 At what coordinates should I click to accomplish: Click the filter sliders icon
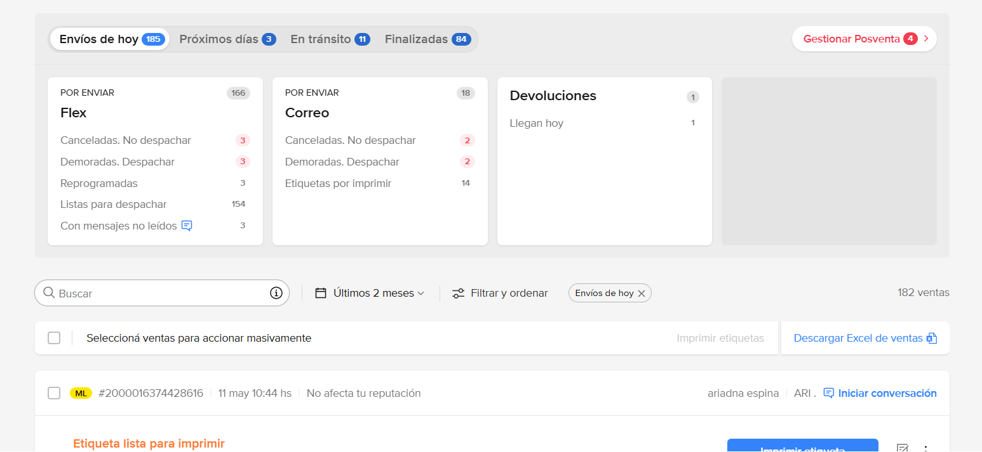[458, 294]
